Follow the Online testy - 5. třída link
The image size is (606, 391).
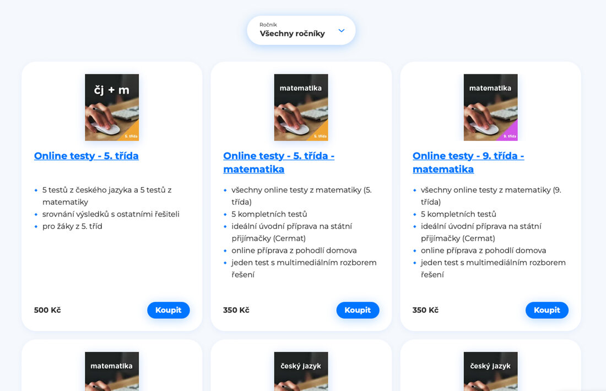[x=86, y=156]
